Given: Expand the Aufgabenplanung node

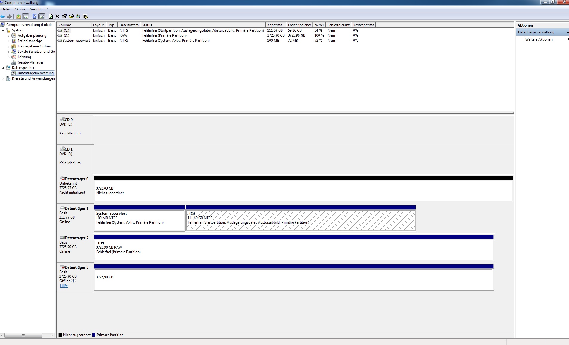Looking at the screenshot, I should click(8, 36).
